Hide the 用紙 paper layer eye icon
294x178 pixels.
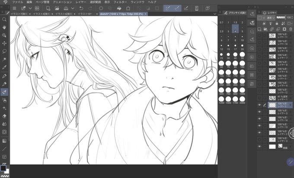pos(259,146)
